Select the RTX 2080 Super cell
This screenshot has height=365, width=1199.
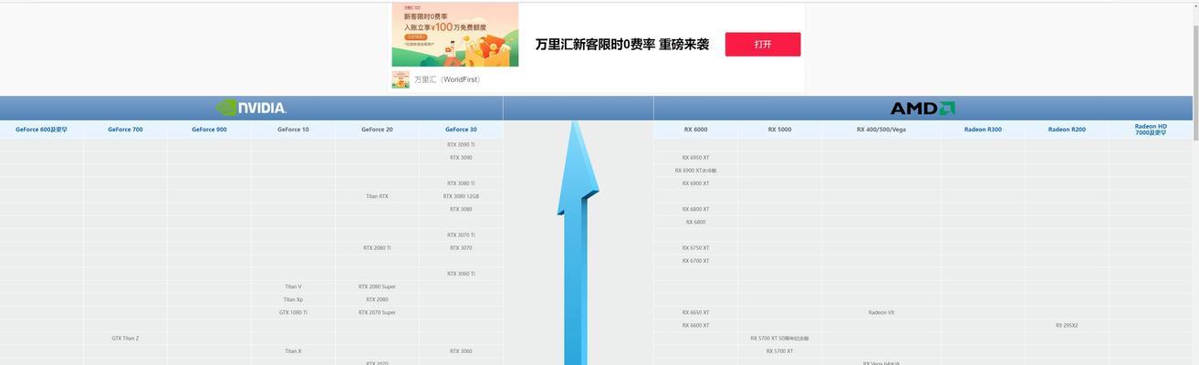(x=377, y=287)
